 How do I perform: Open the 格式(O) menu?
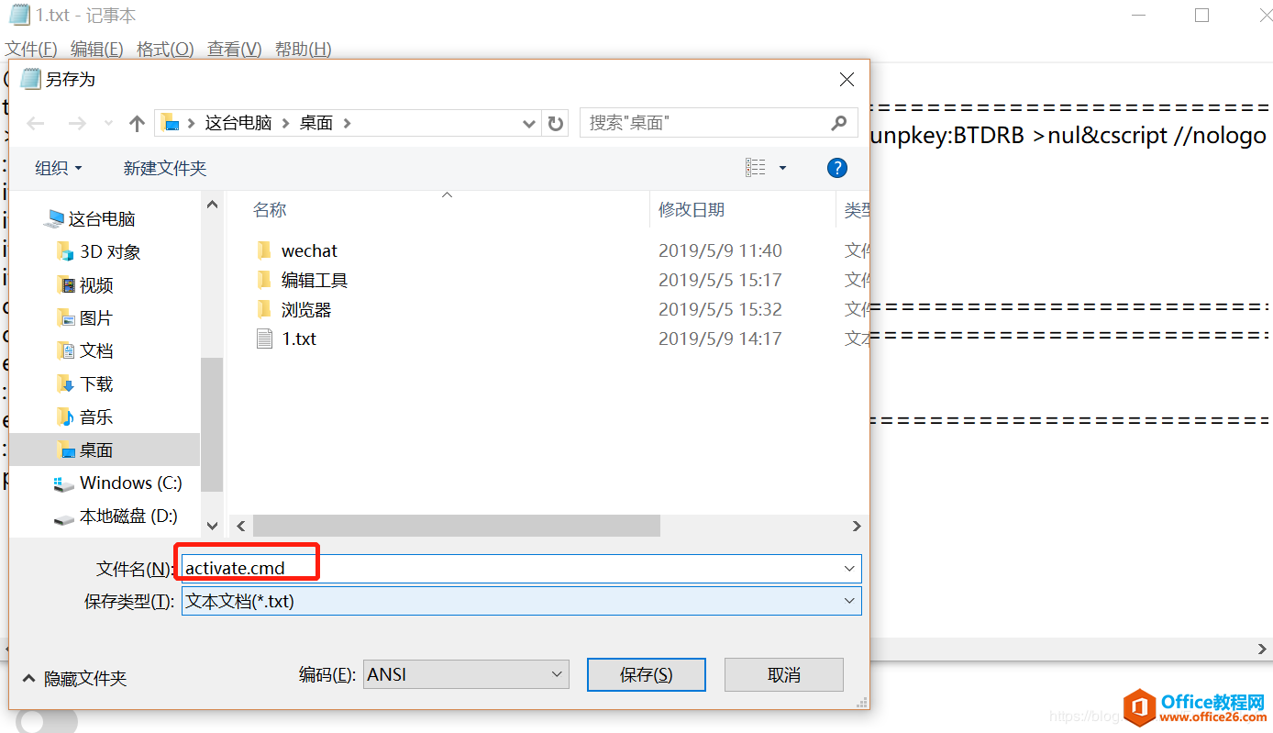[164, 49]
